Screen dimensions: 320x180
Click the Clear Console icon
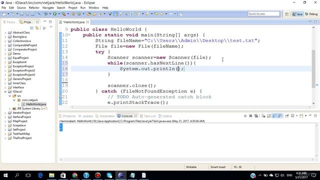(263, 116)
